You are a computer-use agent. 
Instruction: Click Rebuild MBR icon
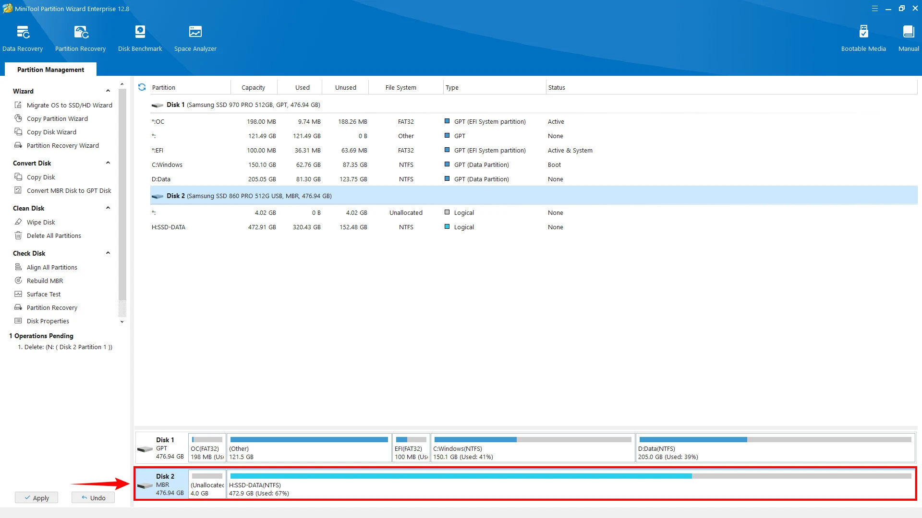click(x=18, y=281)
